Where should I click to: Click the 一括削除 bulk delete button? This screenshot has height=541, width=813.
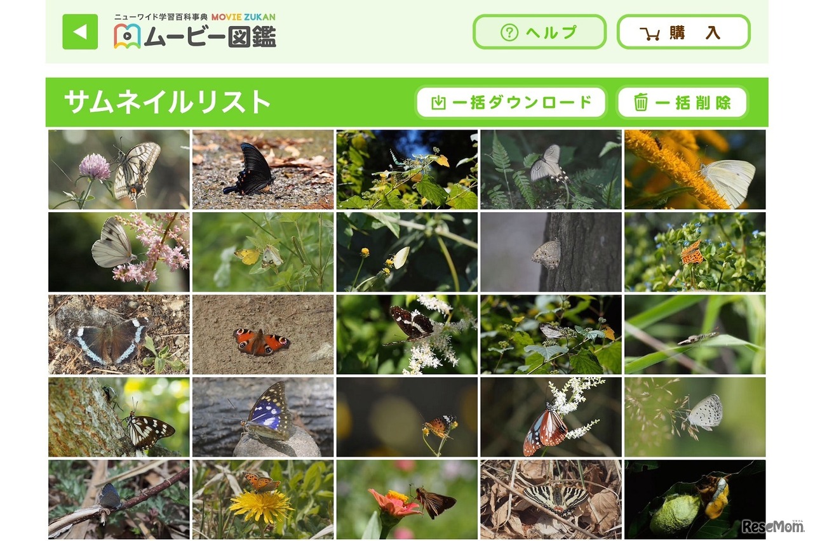(682, 102)
